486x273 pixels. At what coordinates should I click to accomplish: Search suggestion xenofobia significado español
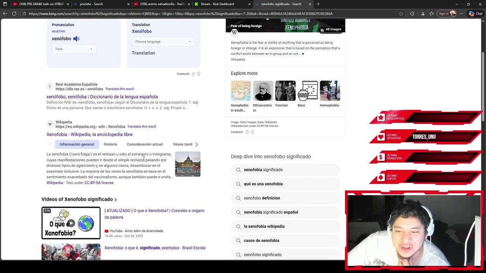(x=285, y=212)
